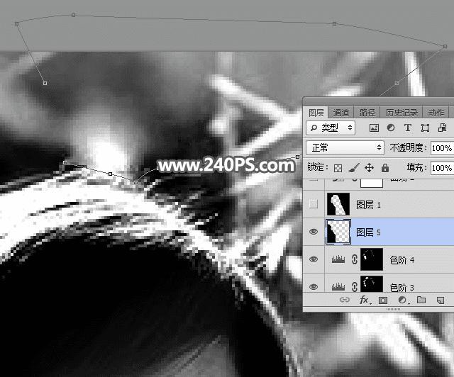Toggle lock transparent pixels icon

click(x=338, y=168)
